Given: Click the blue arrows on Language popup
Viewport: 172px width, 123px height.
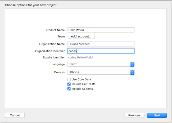Looking at the screenshot, I should coord(133,64).
